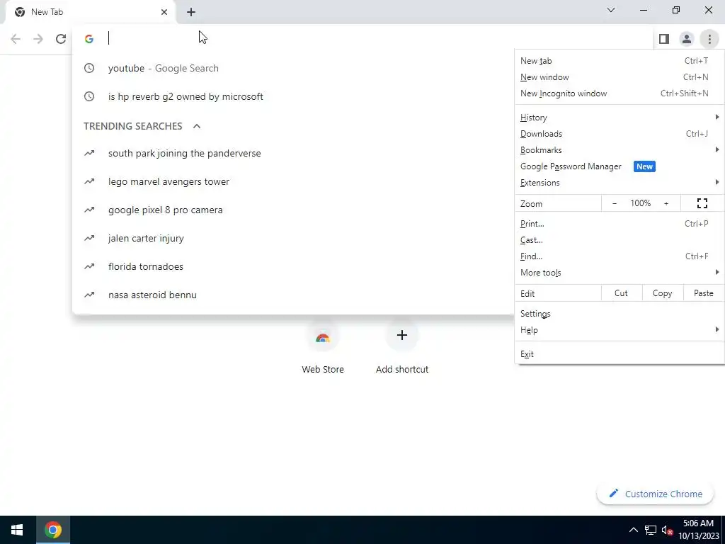Screen dimensions: 725x544
Task: Select 'jalen carter injury' suggestion
Action: 293,238
